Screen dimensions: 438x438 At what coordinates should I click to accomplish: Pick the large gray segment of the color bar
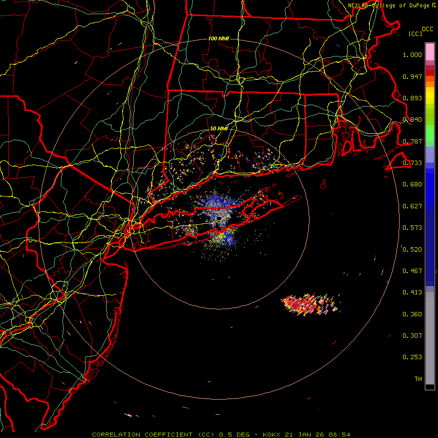(430, 338)
